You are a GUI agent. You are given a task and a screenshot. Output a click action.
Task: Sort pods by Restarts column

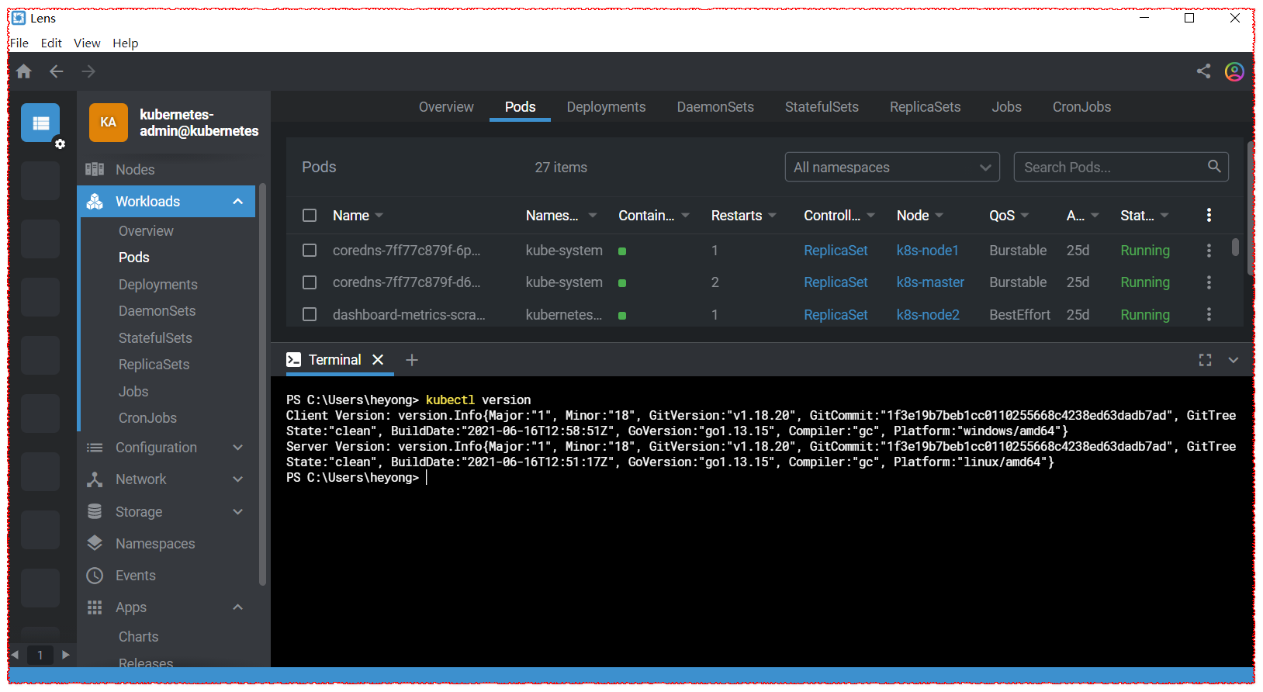click(x=743, y=216)
